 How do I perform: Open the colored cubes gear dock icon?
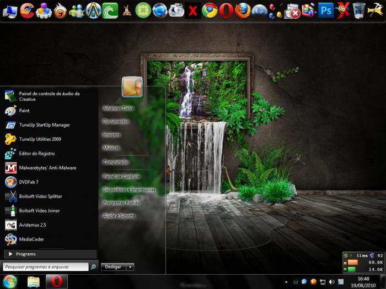pyautogui.click(x=44, y=11)
